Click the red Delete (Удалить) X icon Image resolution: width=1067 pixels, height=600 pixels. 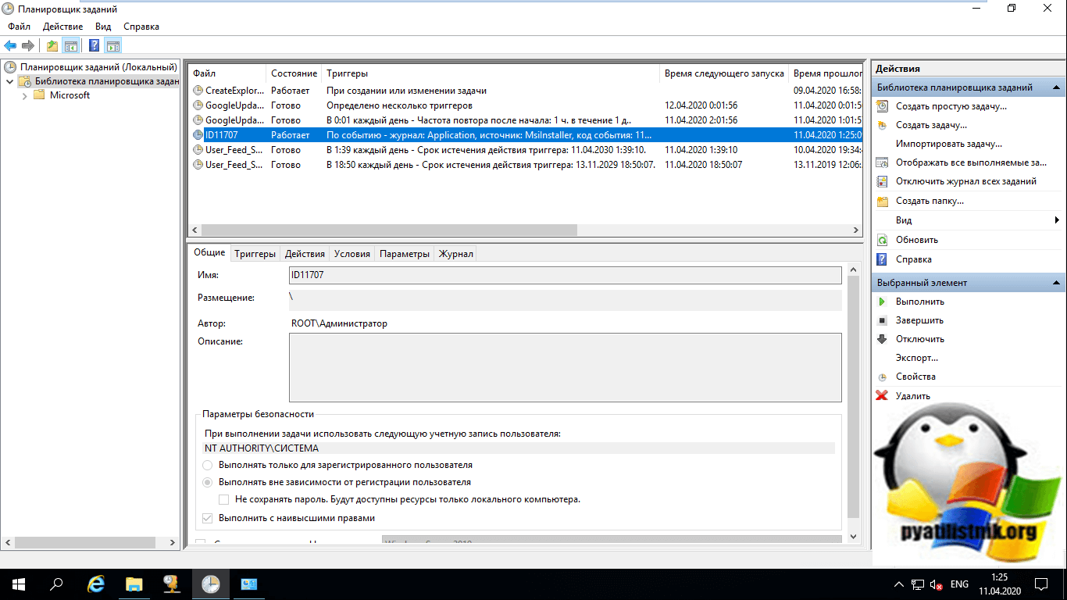click(x=882, y=396)
